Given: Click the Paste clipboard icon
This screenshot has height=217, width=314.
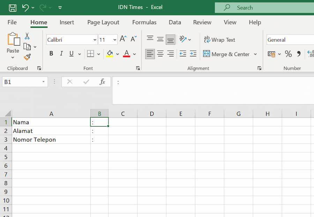Looking at the screenshot, I should pos(14,39).
